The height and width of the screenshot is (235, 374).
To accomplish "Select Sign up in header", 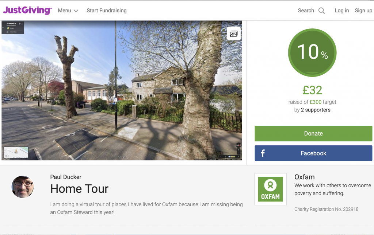I will [363, 11].
